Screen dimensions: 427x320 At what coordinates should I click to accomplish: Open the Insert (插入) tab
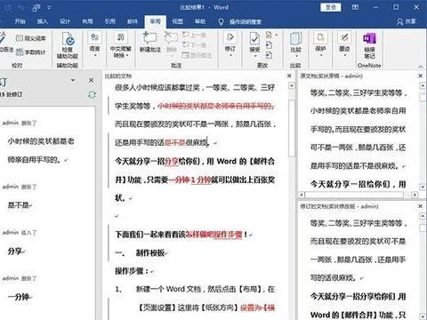tap(43, 21)
